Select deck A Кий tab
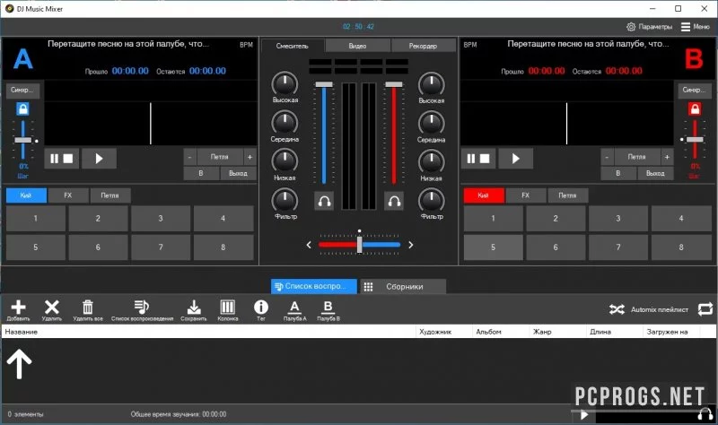The width and height of the screenshot is (718, 425). coord(26,195)
